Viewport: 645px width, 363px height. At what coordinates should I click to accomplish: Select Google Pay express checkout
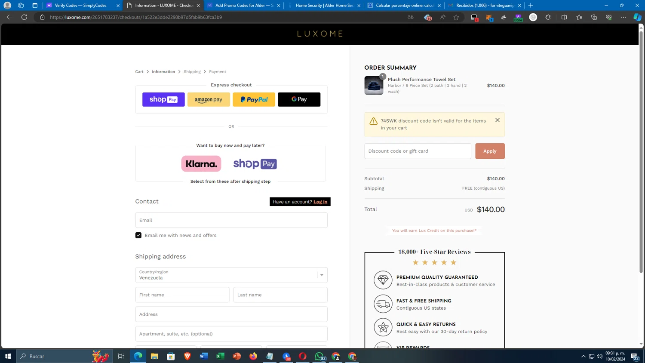pyautogui.click(x=299, y=99)
